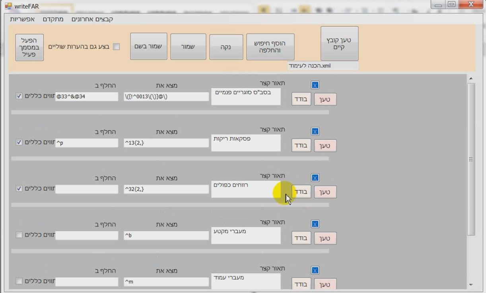486x293 pixels.
Task: Click the מצא את field containing ^32{2,}
Action: coord(166,189)
